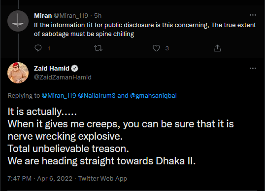Click the reply icon under Miran's tweet
265x191 pixels.
(38, 48)
